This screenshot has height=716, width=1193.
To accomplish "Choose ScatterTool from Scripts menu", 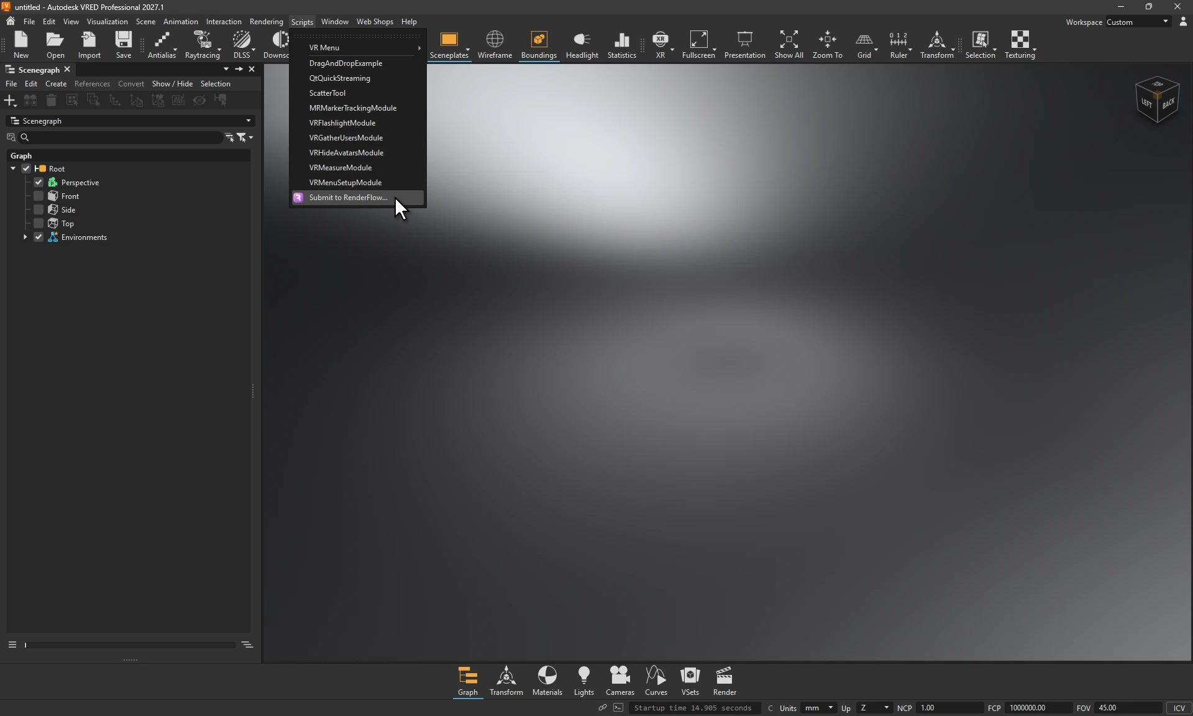I will click(358, 93).
